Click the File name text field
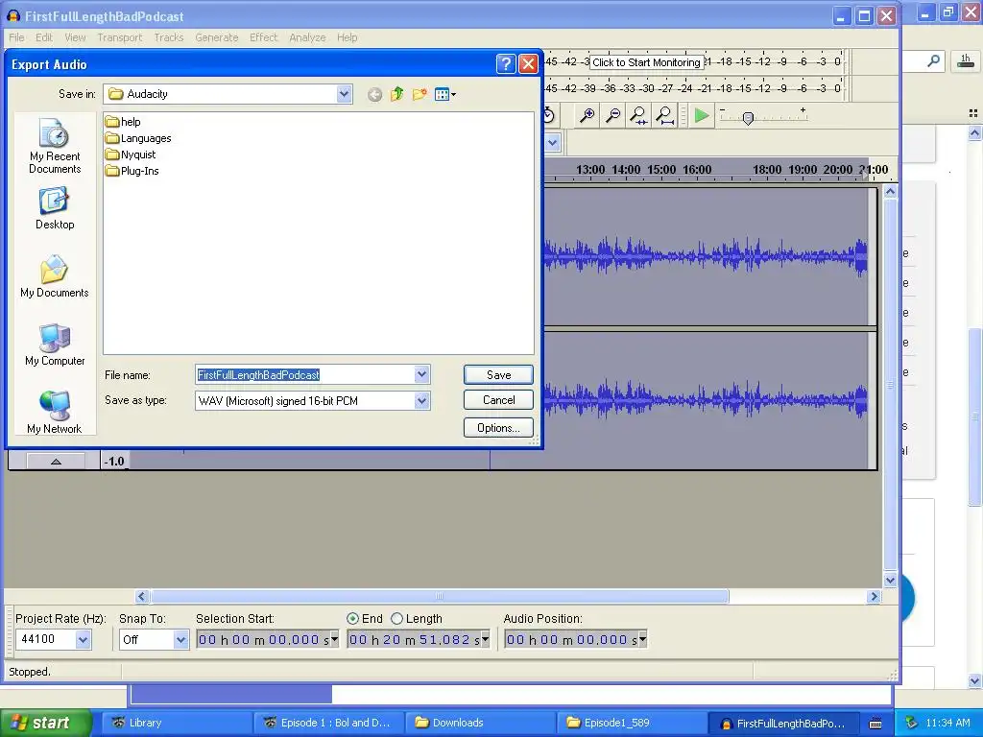Viewport: 983px width, 737px height. (x=304, y=375)
